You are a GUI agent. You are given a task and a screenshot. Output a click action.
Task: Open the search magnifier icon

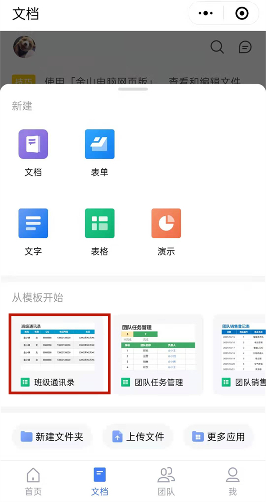(217, 48)
